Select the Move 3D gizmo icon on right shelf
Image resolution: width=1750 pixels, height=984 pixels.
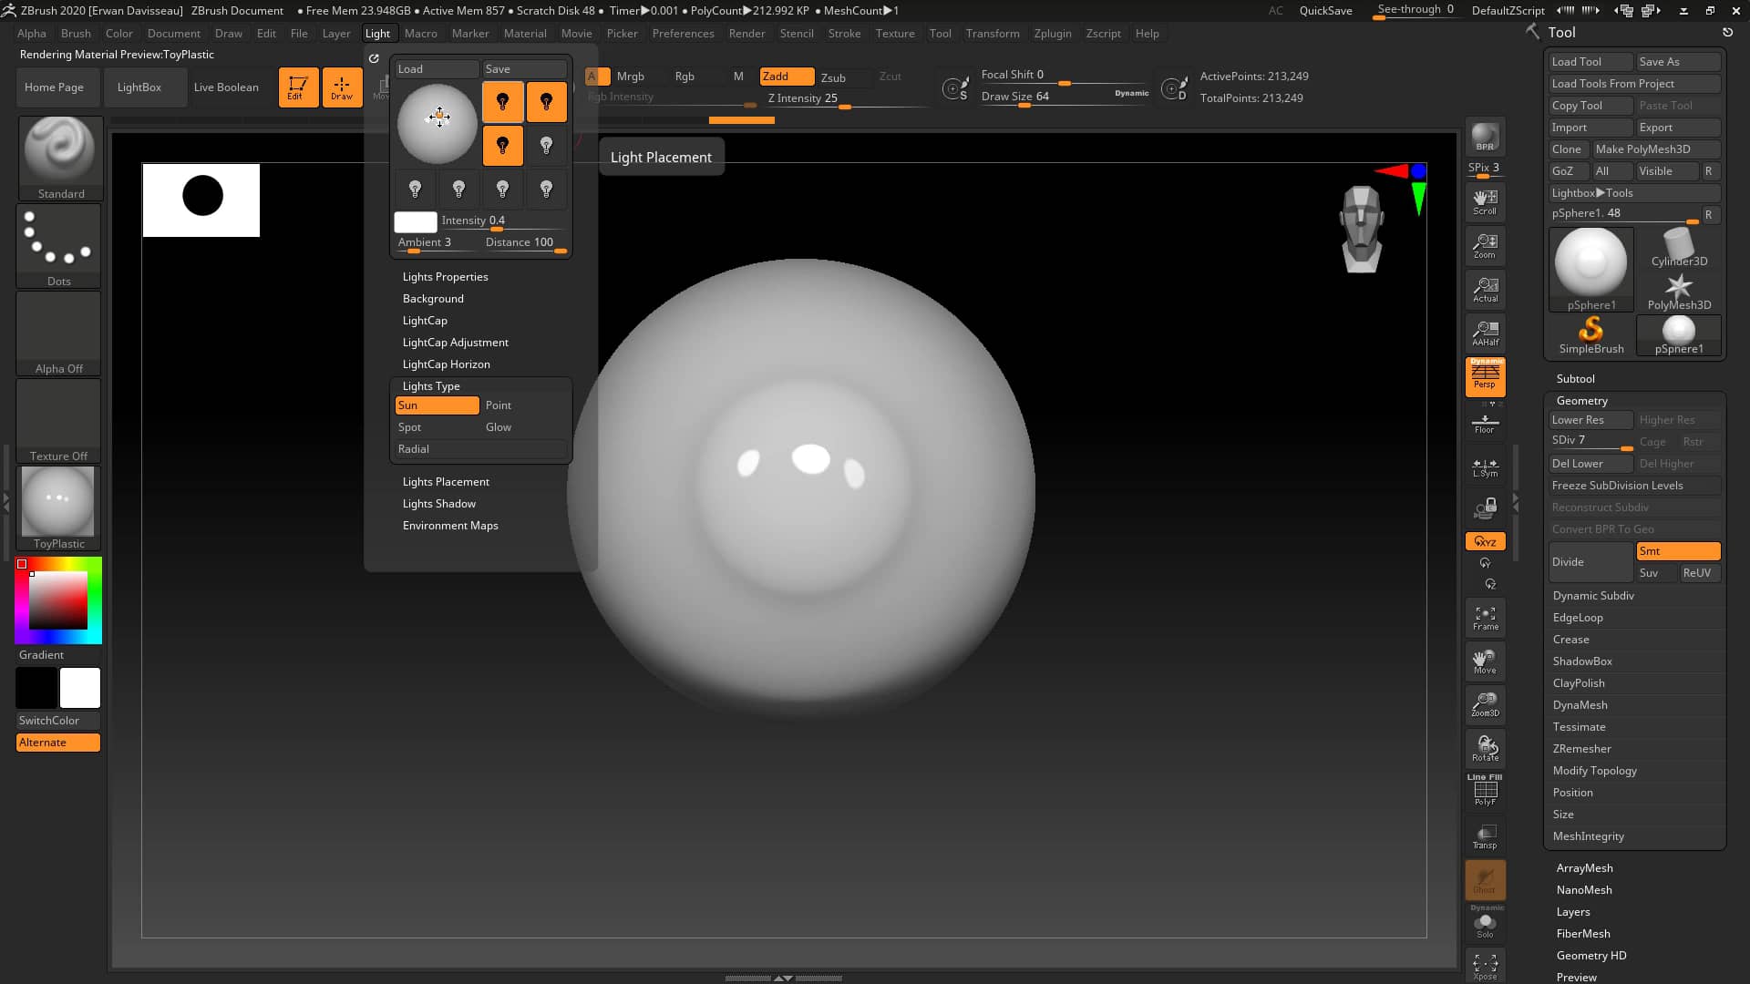1485,658
